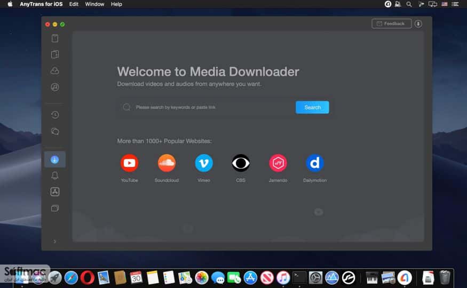467x288 pixels.
Task: Open the iCloud Manager sidebar icon
Action: tap(55, 71)
